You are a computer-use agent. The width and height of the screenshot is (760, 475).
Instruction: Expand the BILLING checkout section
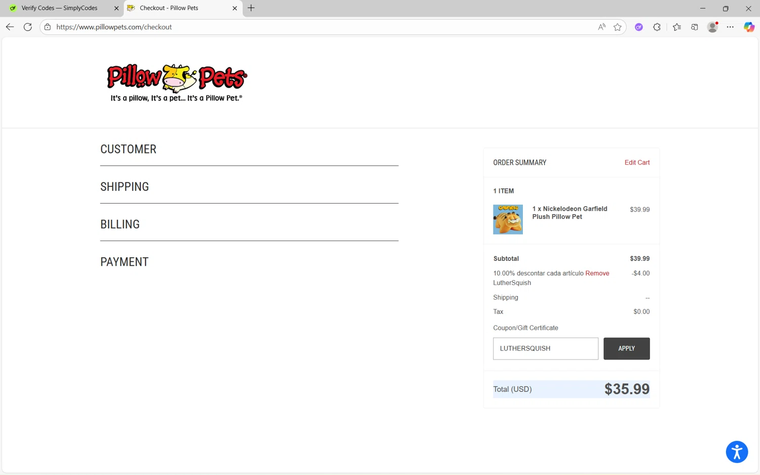click(120, 224)
